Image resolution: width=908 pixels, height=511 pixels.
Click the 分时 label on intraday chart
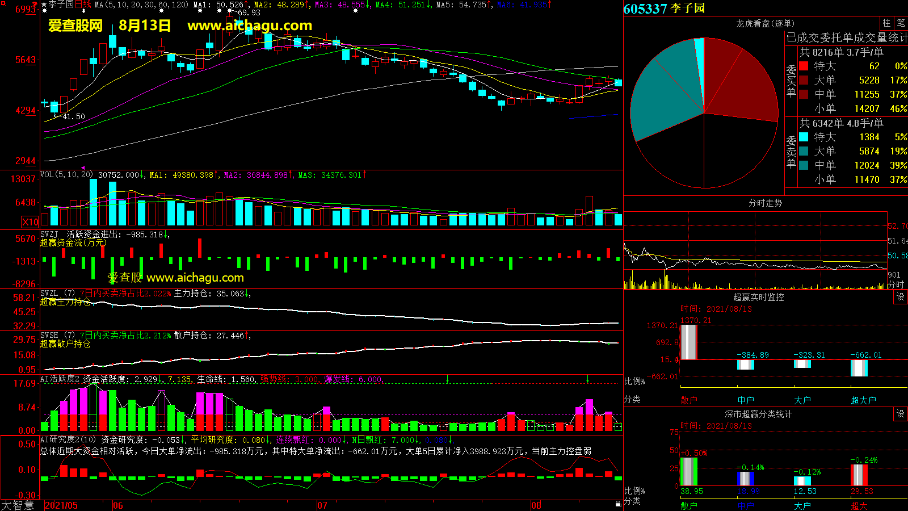[896, 284]
